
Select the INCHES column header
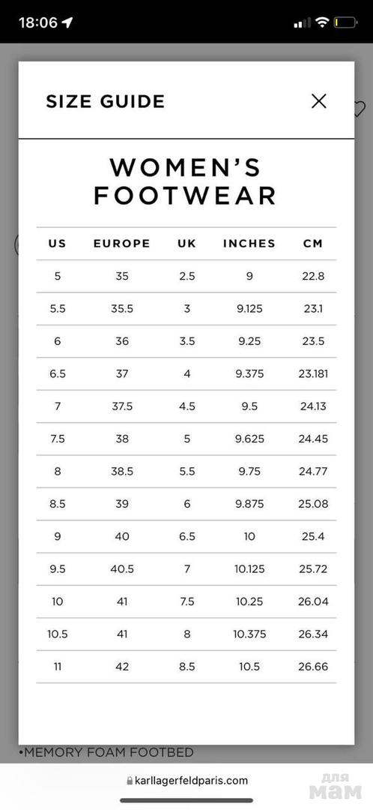pos(249,243)
